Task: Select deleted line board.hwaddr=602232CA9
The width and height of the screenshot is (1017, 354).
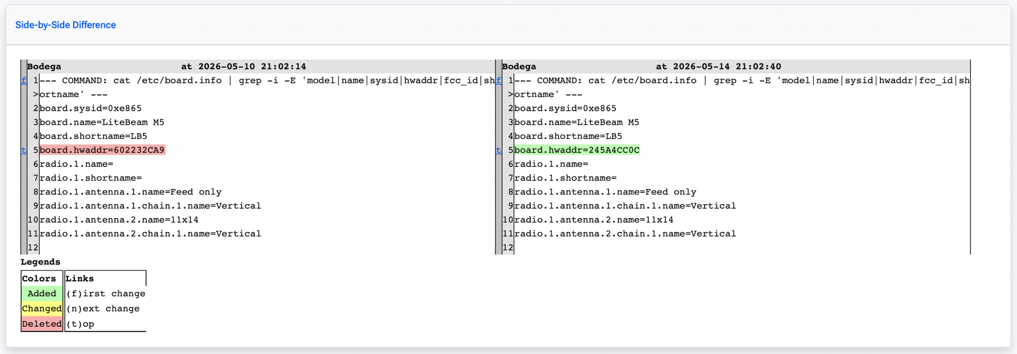Action: 103,150
